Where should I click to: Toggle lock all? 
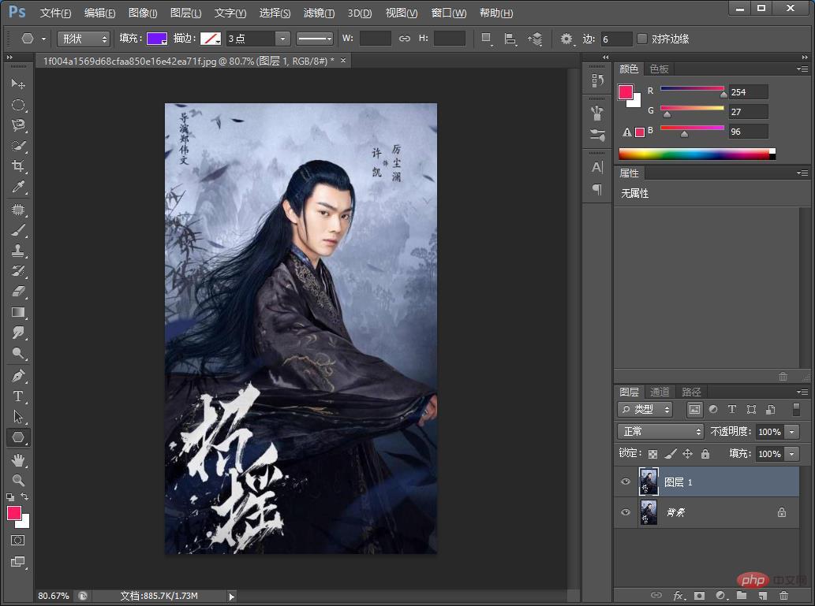705,454
